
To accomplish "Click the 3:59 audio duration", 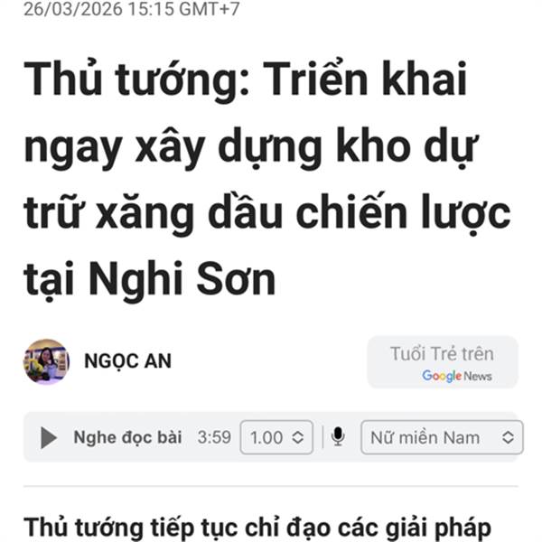I will tap(214, 437).
